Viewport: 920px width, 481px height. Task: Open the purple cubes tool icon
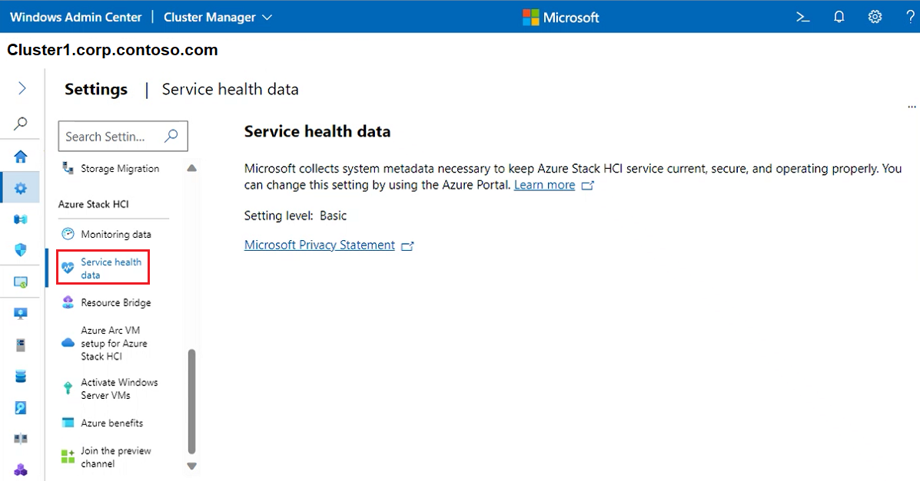tap(21, 469)
